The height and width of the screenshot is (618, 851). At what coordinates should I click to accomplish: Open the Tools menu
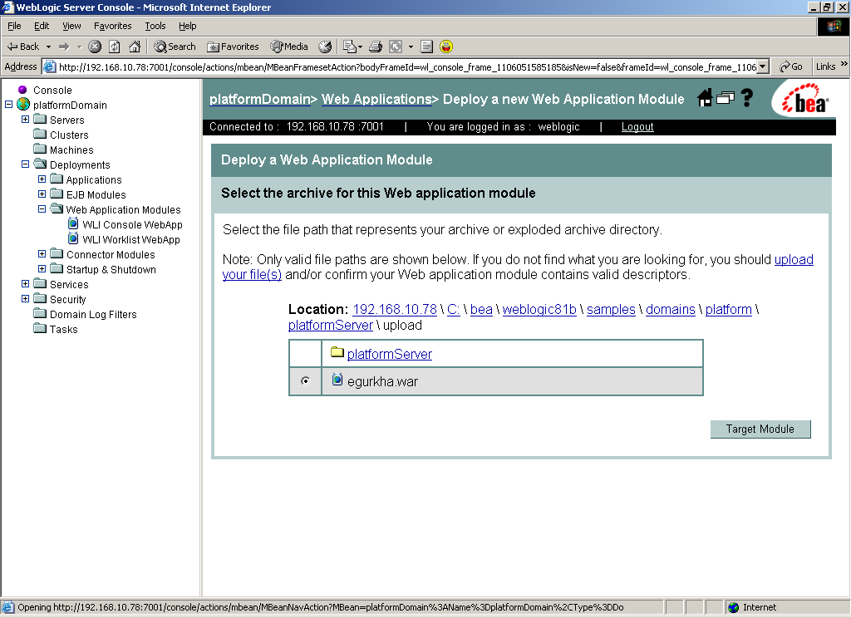[x=155, y=26]
